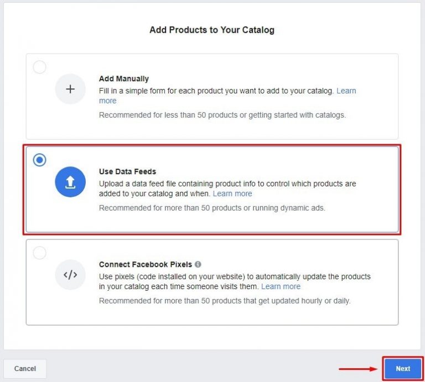Click the code brackets icon
The image size is (425, 382).
pyautogui.click(x=70, y=275)
